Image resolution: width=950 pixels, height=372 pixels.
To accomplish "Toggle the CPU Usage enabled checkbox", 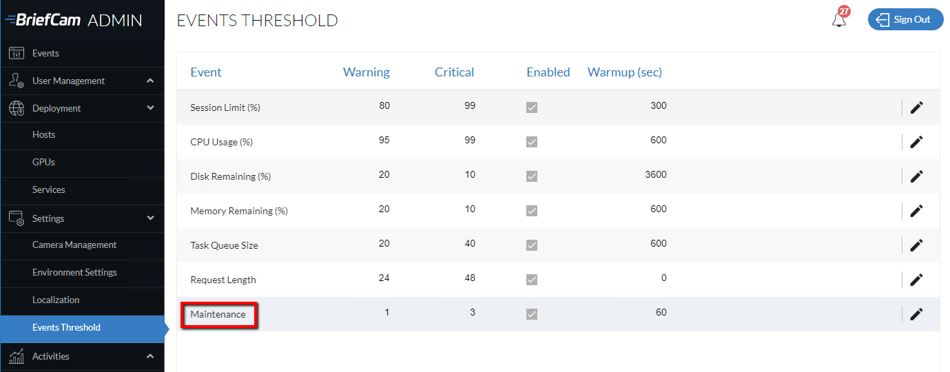I will tap(532, 142).
